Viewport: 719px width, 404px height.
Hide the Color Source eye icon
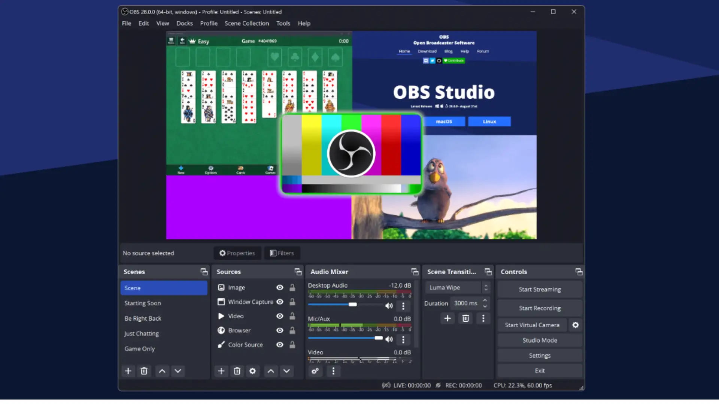(280, 345)
